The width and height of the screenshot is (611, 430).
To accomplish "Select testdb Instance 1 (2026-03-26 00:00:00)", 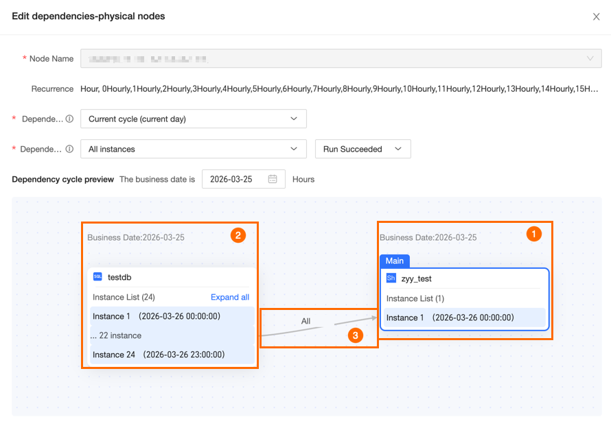I will [x=172, y=316].
